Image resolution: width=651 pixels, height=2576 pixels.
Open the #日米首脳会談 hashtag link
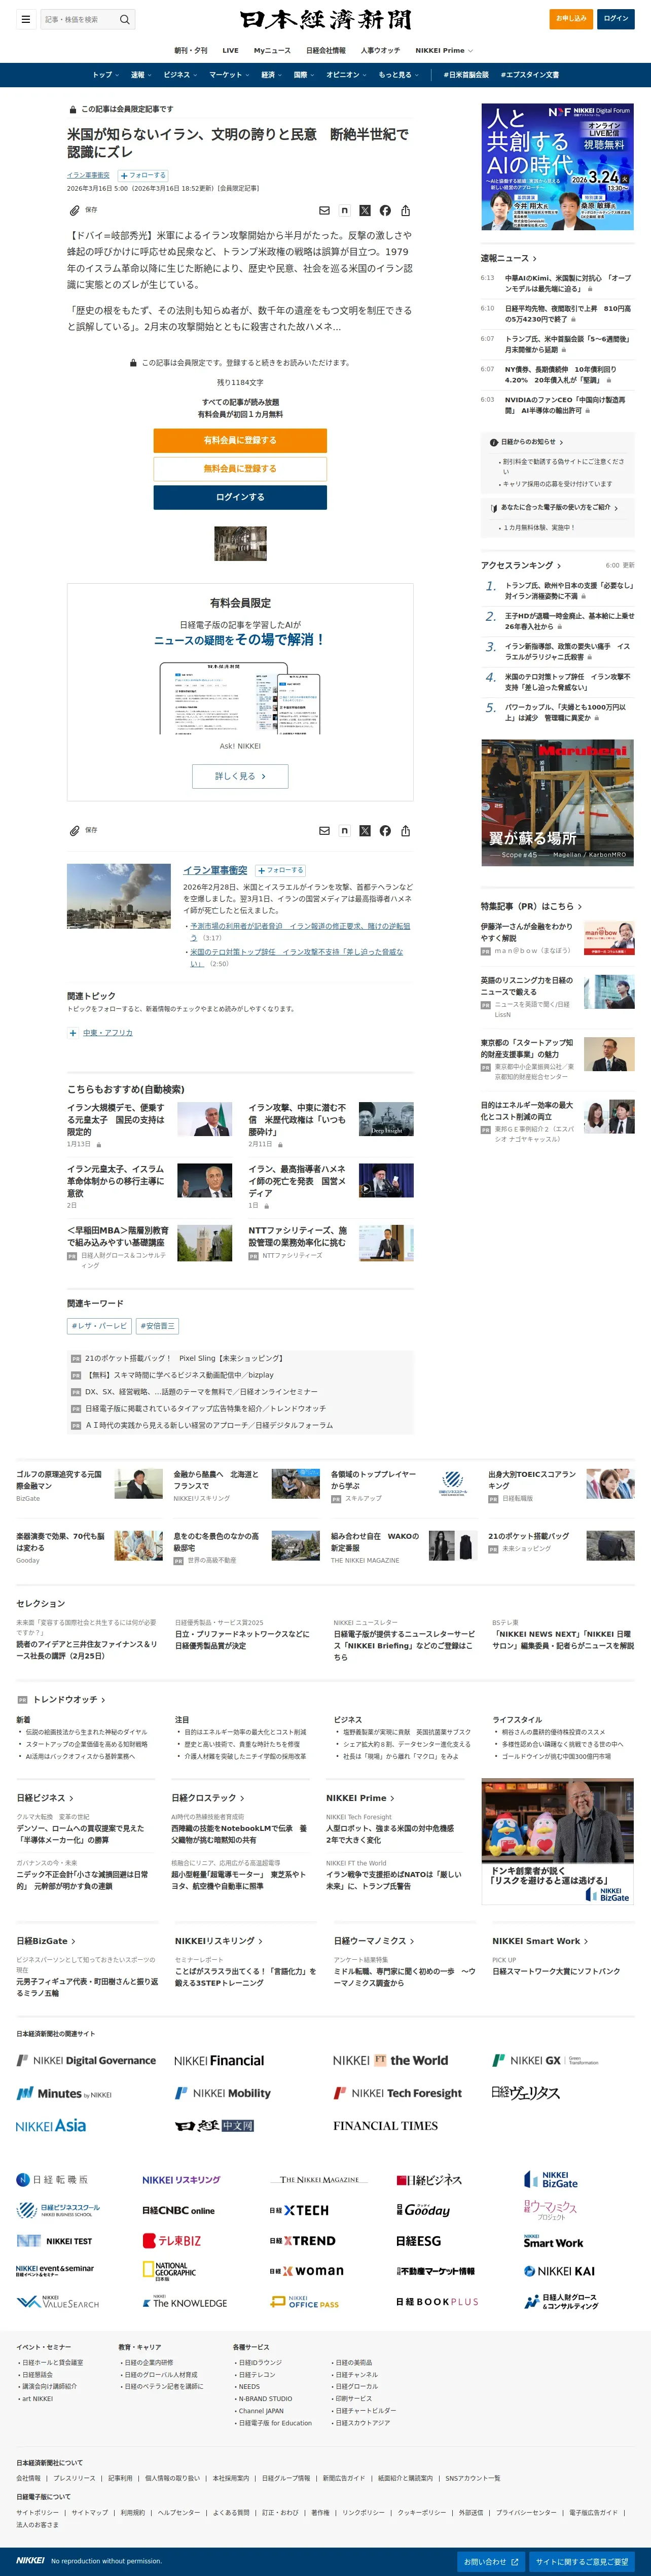(466, 75)
